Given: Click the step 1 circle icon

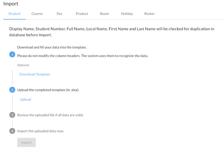Looking at the screenshot, I should [12, 55].
